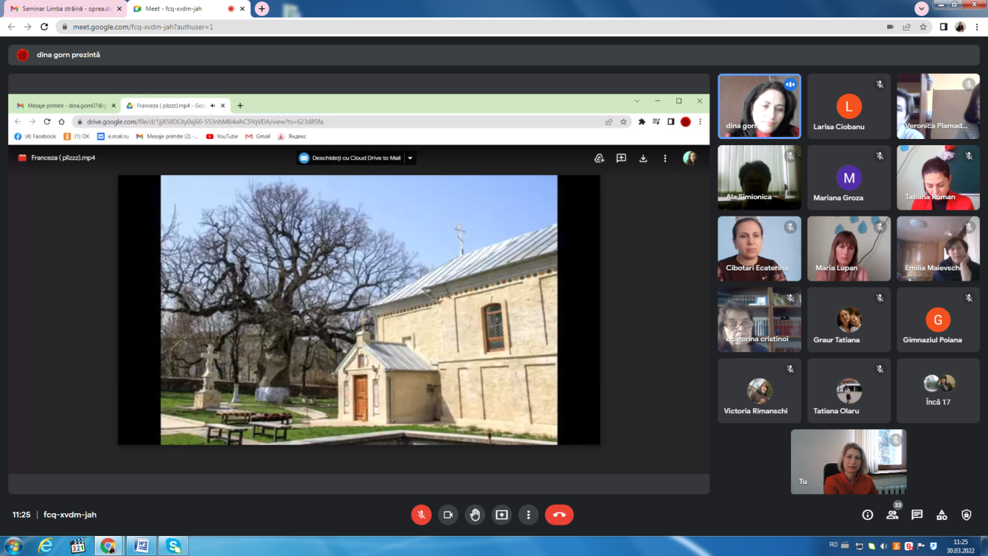
Task: Open host controls lock icon
Action: [x=967, y=515]
